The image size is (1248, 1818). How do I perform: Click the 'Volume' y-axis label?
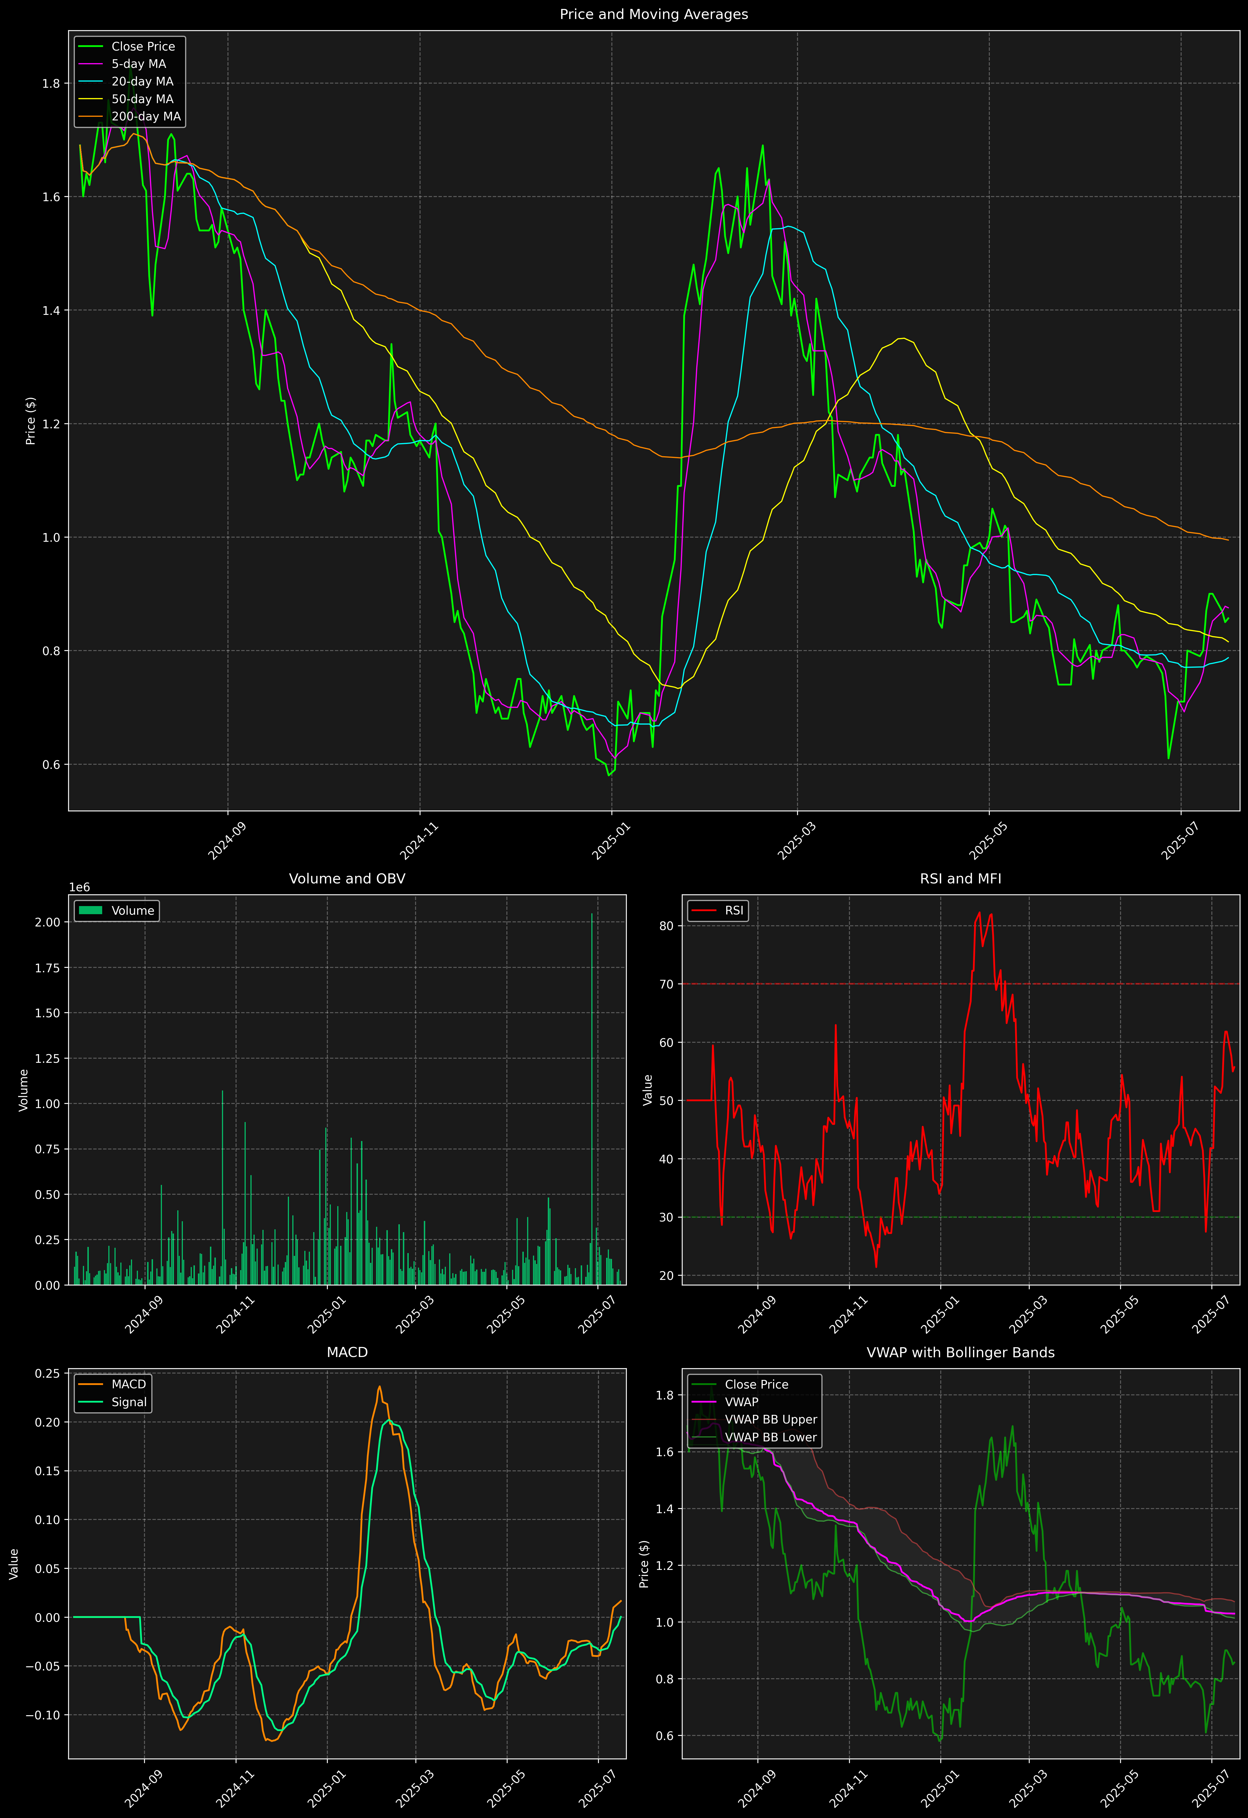pyautogui.click(x=23, y=1090)
